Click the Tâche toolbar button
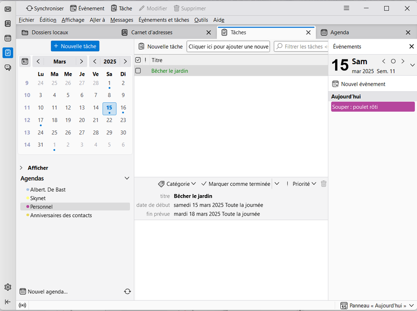The image size is (417, 311). pyautogui.click(x=121, y=8)
